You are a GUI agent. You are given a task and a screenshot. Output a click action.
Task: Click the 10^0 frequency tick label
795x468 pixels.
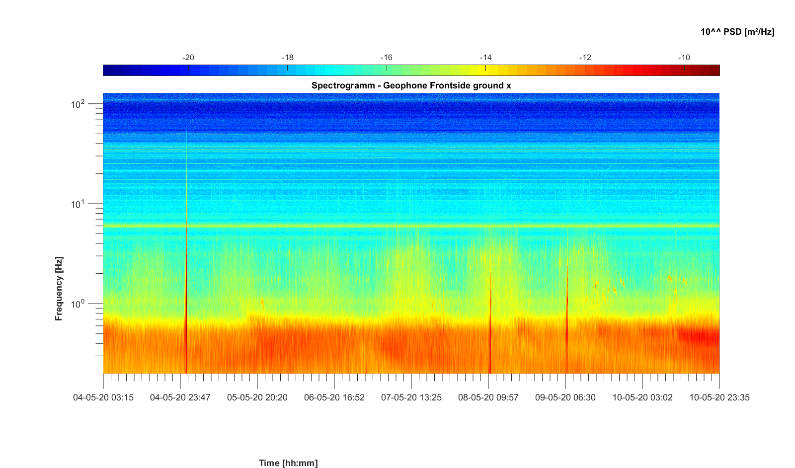tap(79, 304)
